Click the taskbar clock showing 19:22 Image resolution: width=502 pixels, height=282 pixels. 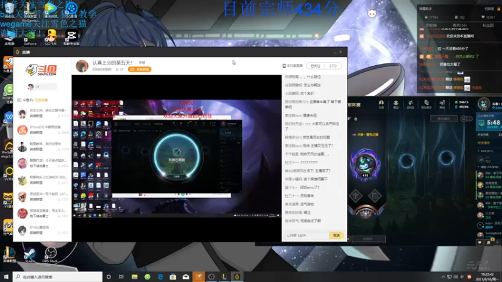[488, 276]
